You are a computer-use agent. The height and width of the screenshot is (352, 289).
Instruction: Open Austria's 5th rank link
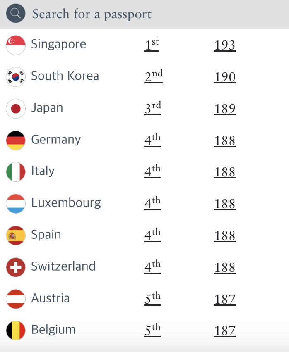pyautogui.click(x=152, y=299)
